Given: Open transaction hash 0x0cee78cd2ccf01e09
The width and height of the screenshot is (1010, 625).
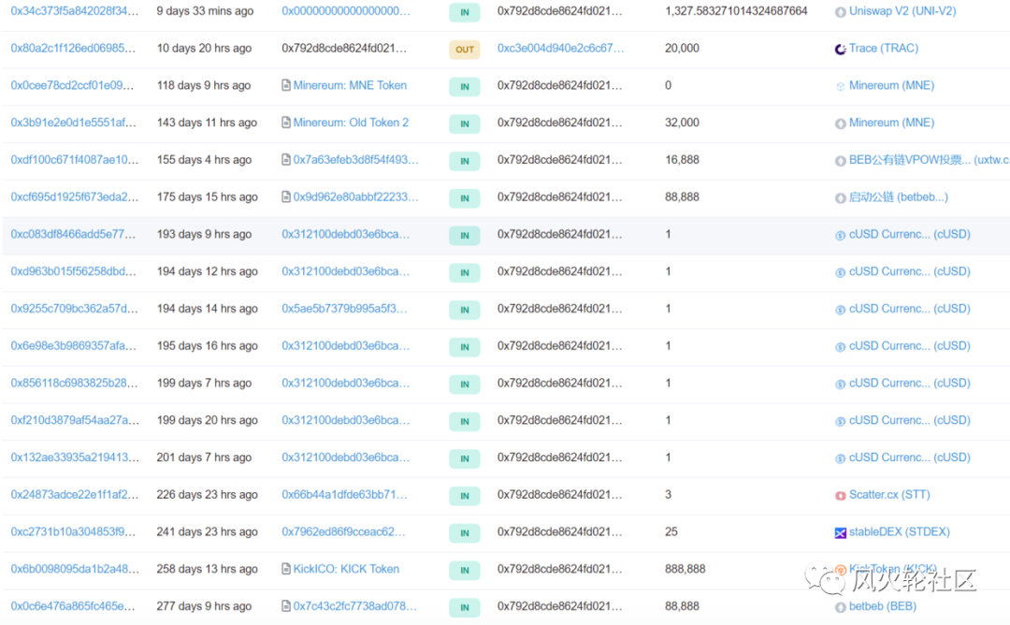Looking at the screenshot, I should click(72, 85).
